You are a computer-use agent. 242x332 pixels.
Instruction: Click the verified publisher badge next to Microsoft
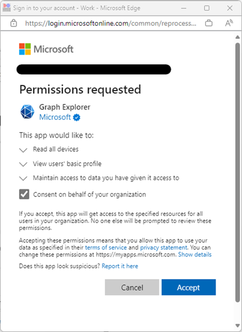tap(77, 117)
